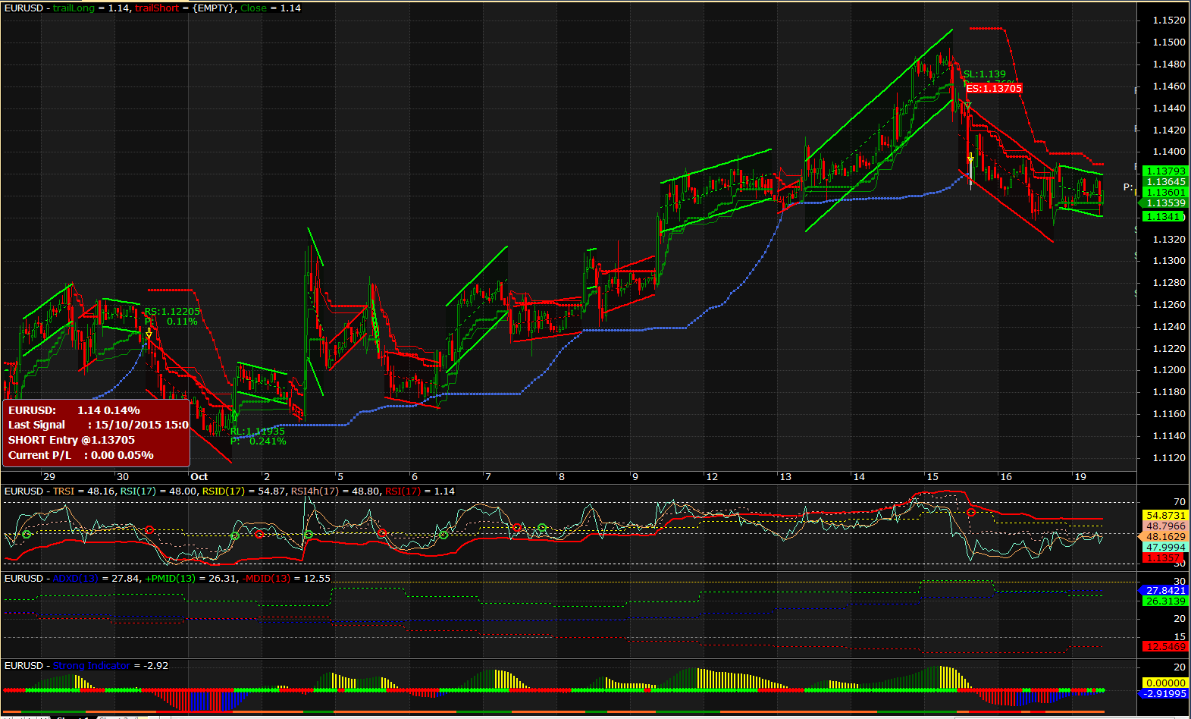Click the yellow 0.0000 value tag
Viewport: 1191px width, 719px height.
[x=1164, y=683]
